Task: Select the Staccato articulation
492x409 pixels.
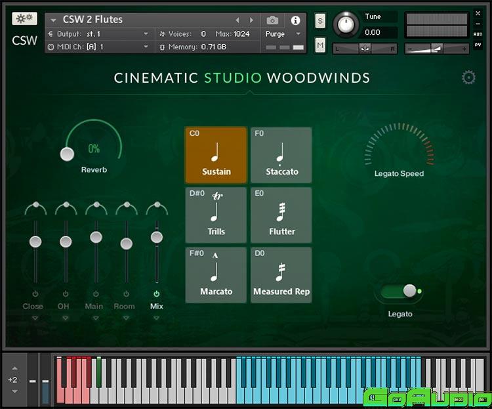Action: 281,155
